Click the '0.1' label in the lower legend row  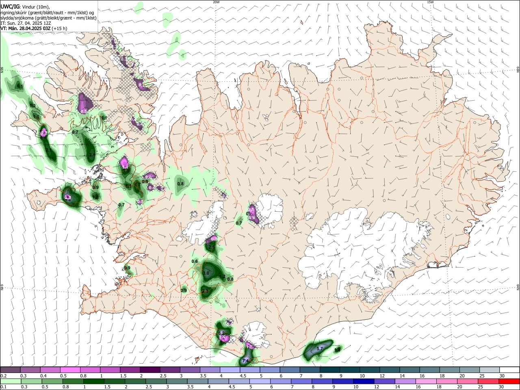[3, 387]
